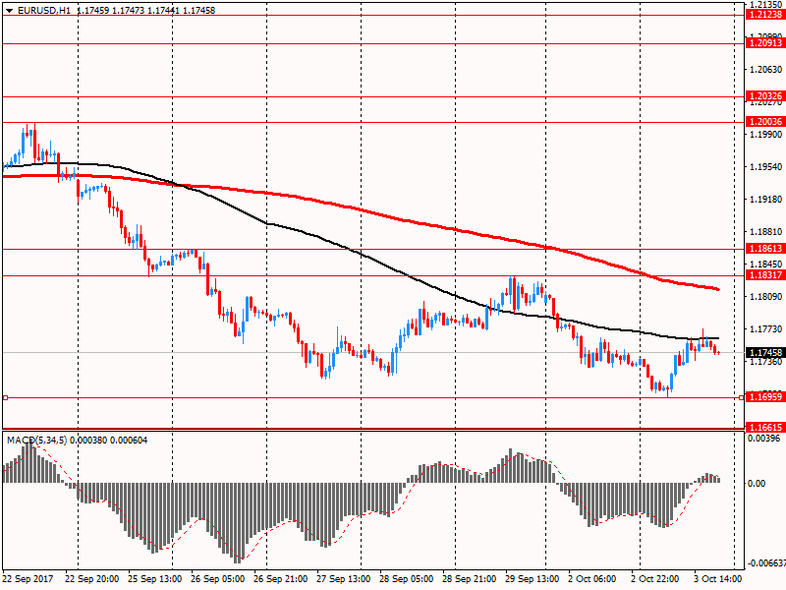The height and width of the screenshot is (590, 786).
Task: Click the 1.18090 price scale value
Action: tap(766, 297)
